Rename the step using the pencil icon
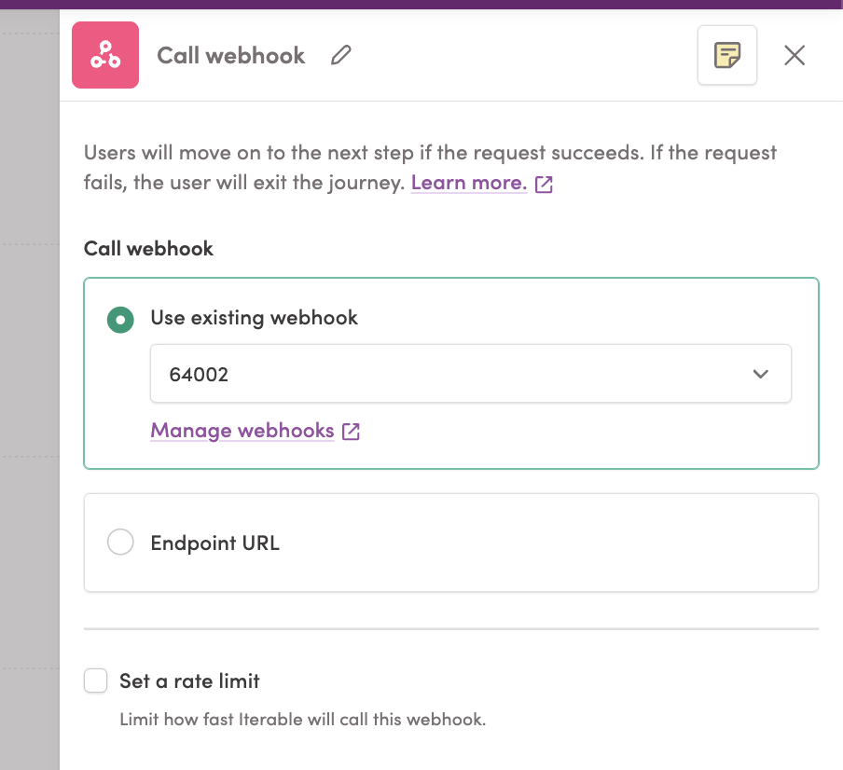 [340, 56]
